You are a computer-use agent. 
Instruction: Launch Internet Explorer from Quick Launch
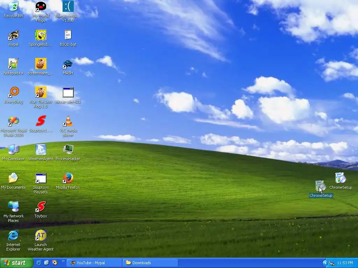(38, 263)
